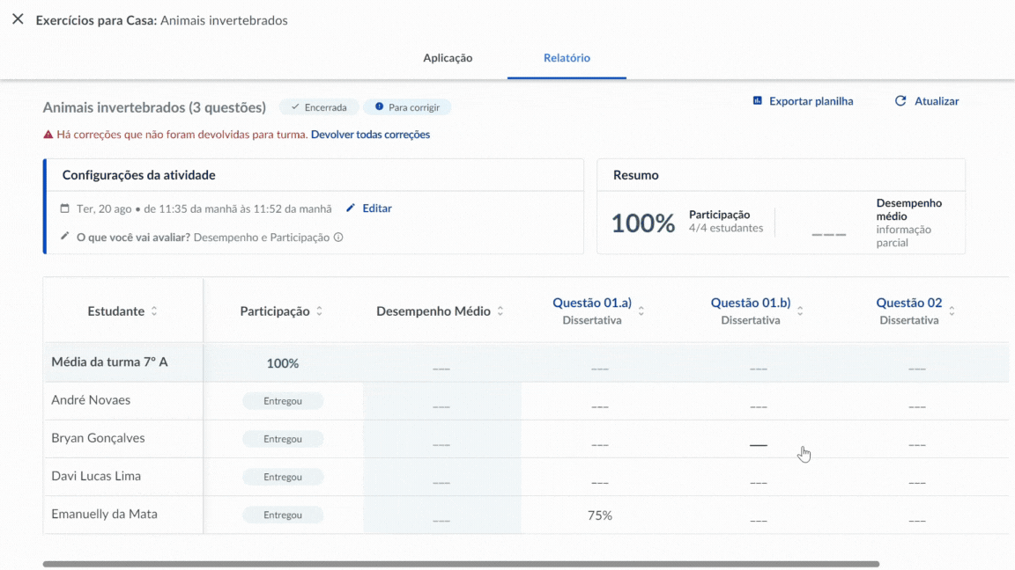Click Devolver todas correções link

point(370,135)
